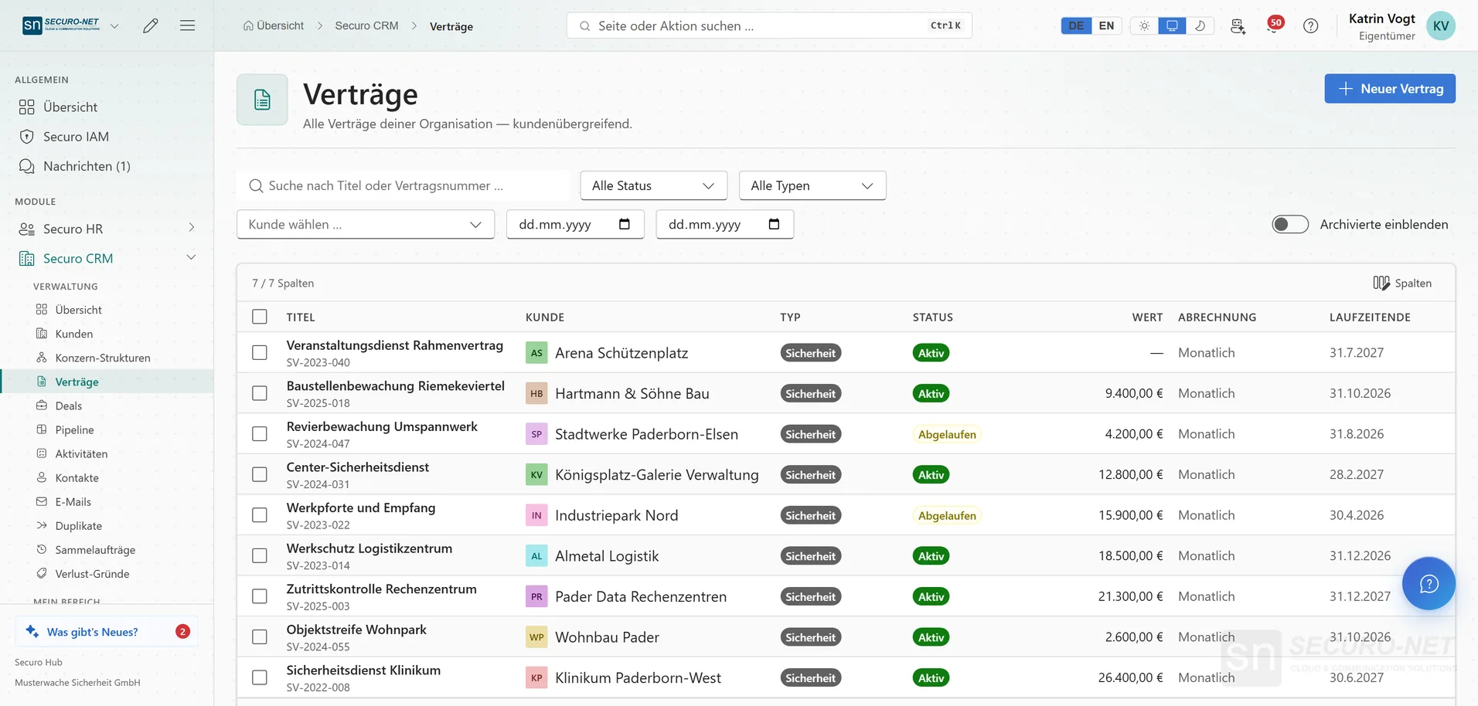This screenshot has height=706, width=1478.
Task: Select system theme monitor icon
Action: tap(1172, 25)
